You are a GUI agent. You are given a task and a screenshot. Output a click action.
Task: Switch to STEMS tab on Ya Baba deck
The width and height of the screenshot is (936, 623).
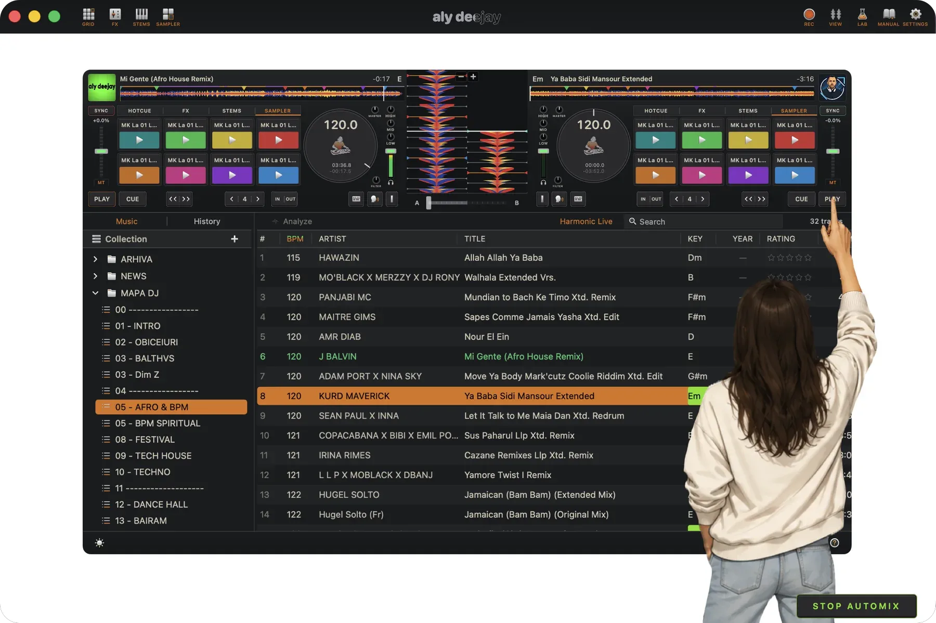pos(748,111)
